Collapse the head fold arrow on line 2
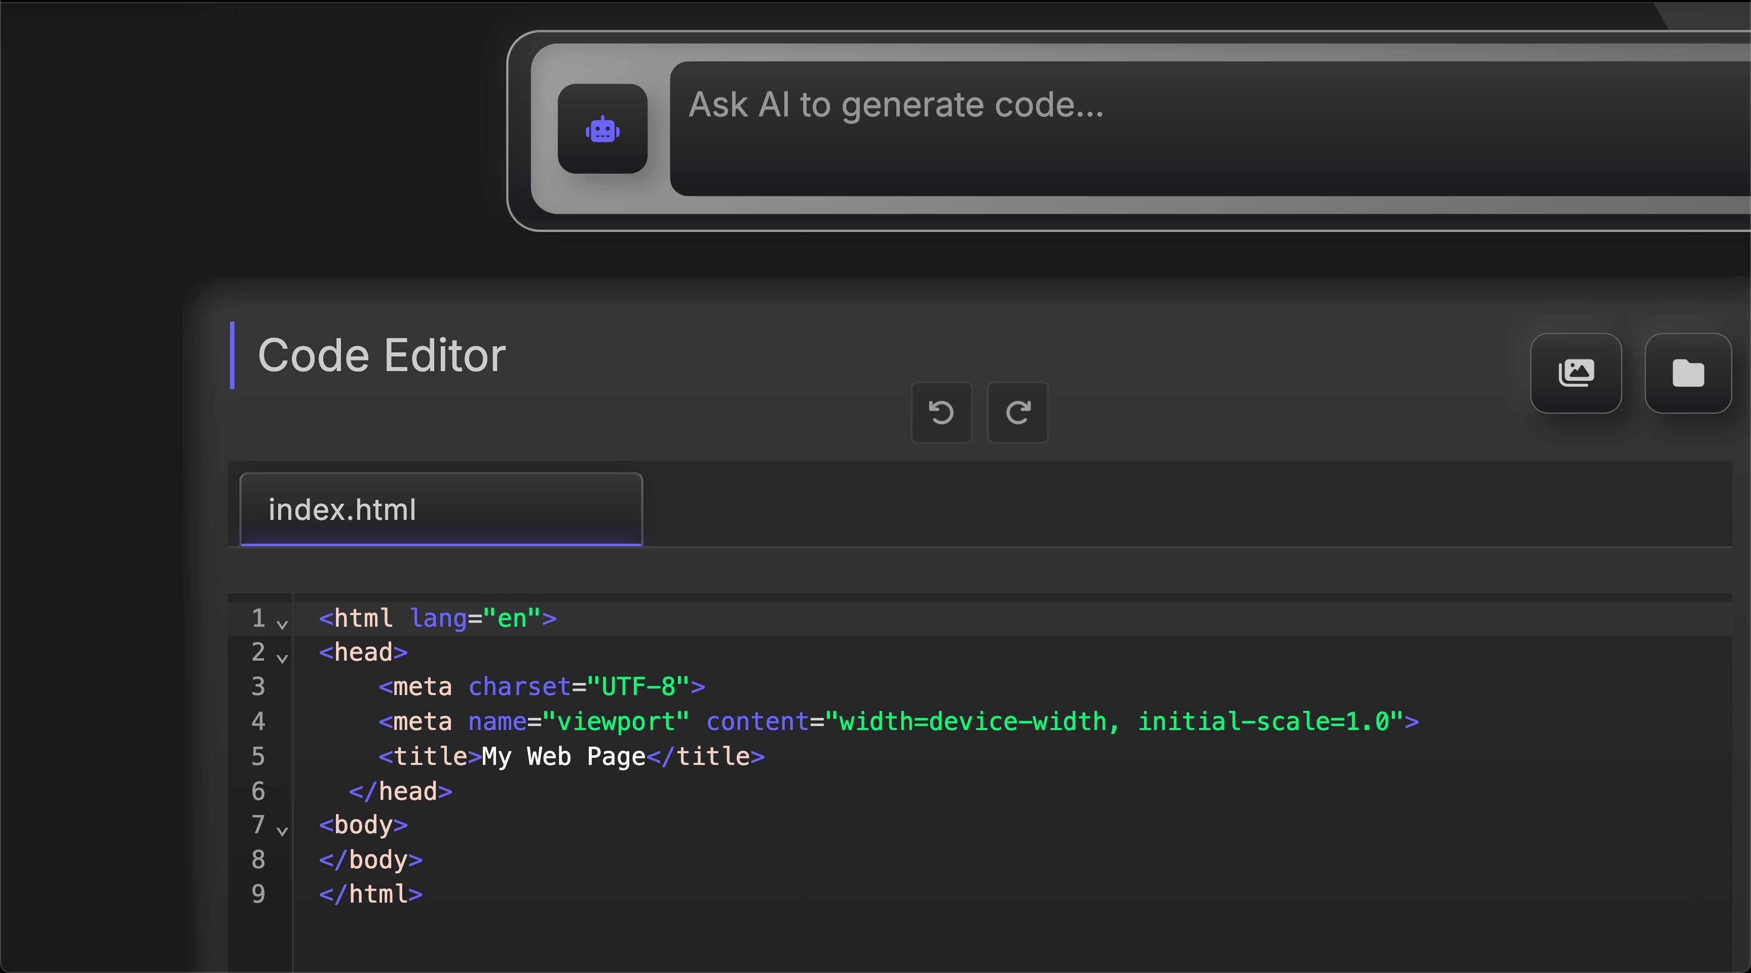This screenshot has width=1751, height=973. [x=282, y=657]
